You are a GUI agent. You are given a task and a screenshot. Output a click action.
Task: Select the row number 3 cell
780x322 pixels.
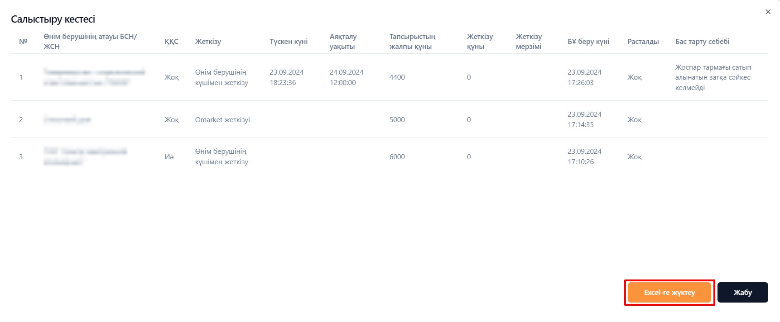click(x=21, y=157)
